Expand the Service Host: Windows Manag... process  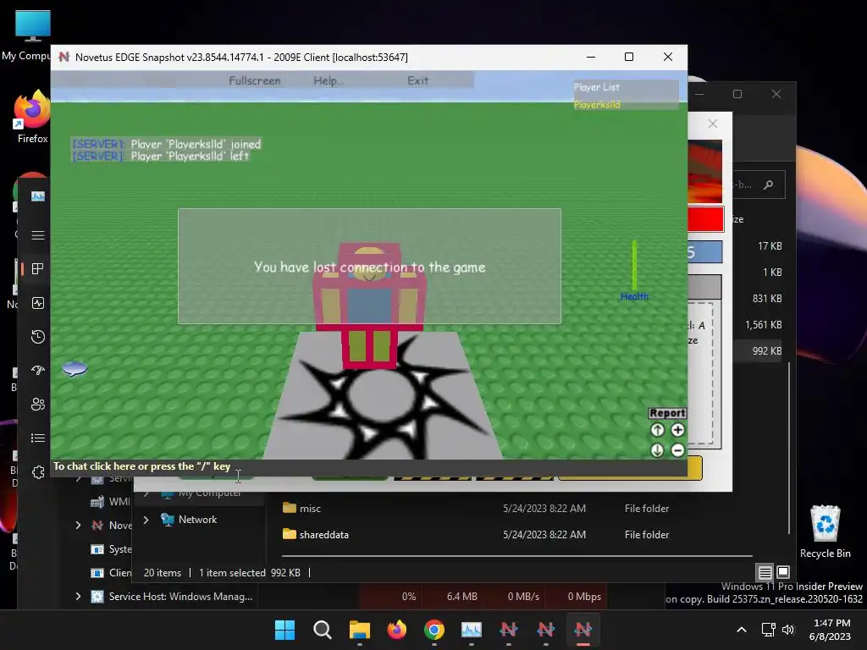[x=78, y=597]
